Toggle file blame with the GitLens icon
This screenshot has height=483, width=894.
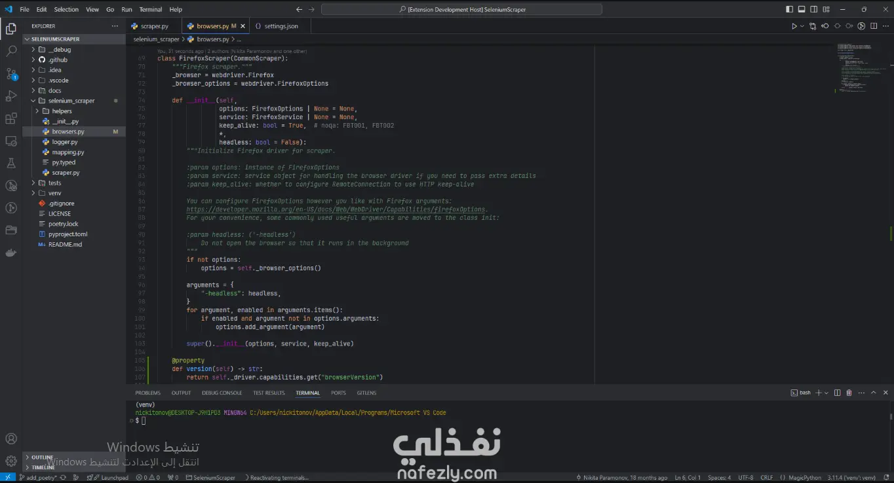point(861,26)
